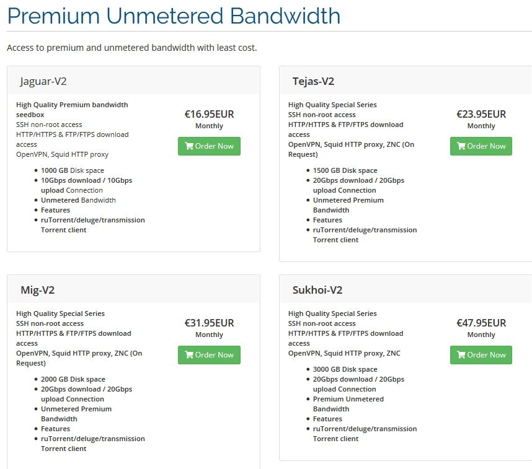Click cart icon on Sukhoi-V2 order button
Image resolution: width=532 pixels, height=469 pixels.
pos(461,355)
